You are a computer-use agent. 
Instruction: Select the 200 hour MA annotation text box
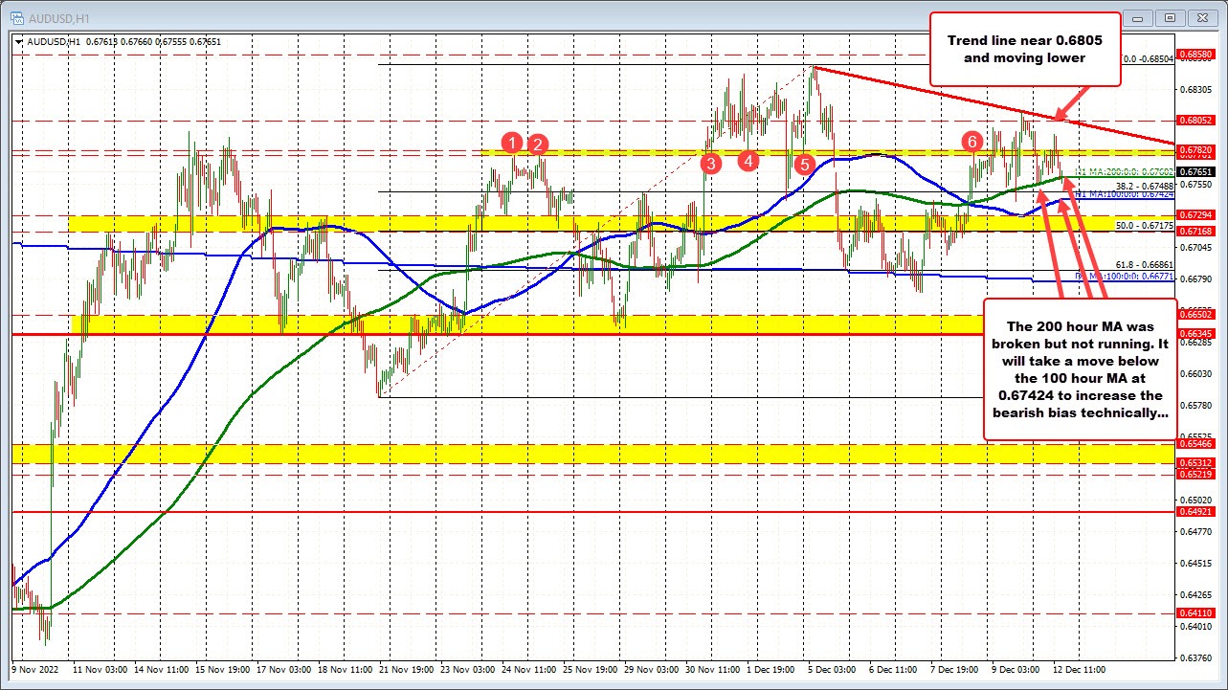1078,368
